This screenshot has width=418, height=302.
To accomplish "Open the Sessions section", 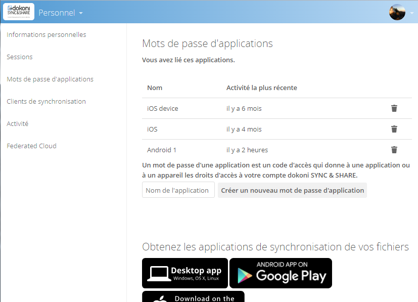I will pos(20,57).
